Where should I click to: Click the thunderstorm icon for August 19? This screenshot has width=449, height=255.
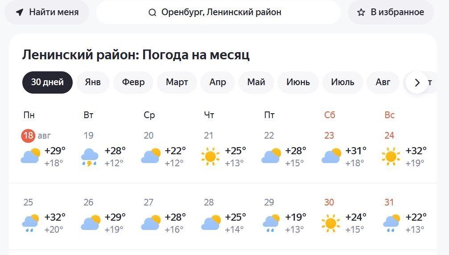click(91, 157)
